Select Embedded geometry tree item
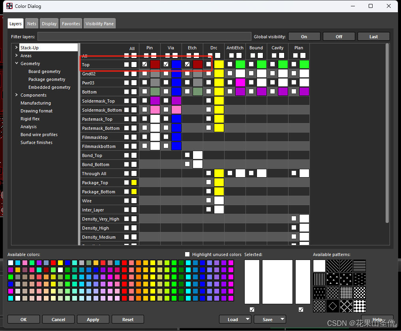401x331 pixels. 49,88
